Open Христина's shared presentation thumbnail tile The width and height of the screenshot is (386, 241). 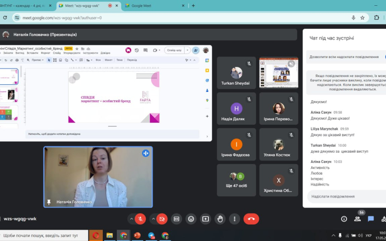click(279, 73)
